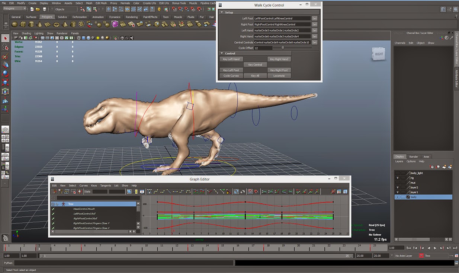
Task: Click the insert keys tool in Graph Editor
Action: click(60, 191)
